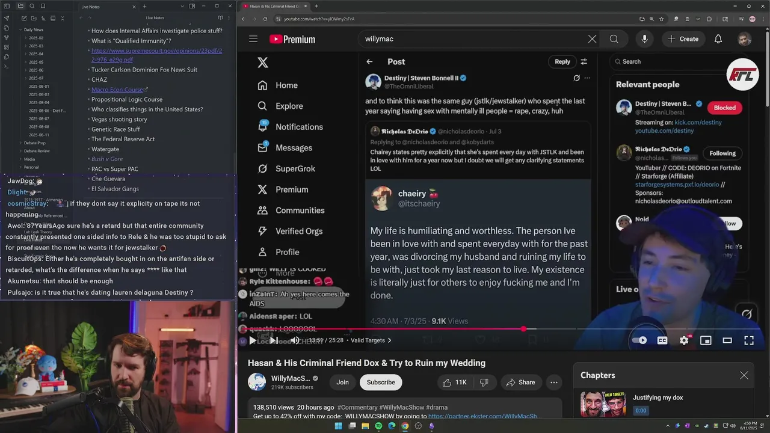Open the YouTube hamburger guide menu
Viewport: 770px width, 433px height.
click(253, 39)
